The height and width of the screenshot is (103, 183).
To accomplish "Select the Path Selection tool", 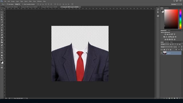I will 2,50.
